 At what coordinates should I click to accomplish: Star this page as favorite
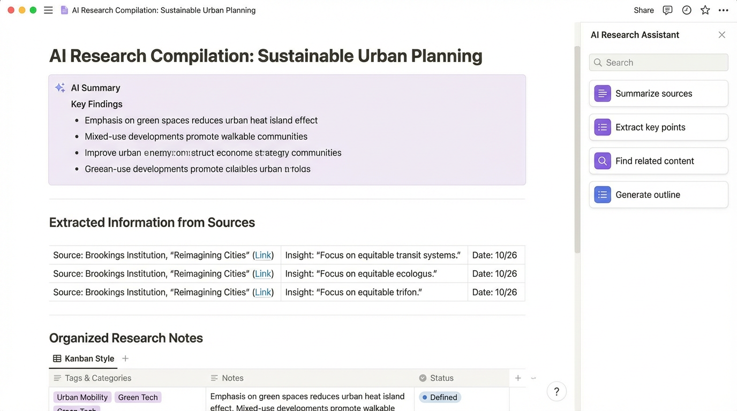705,10
